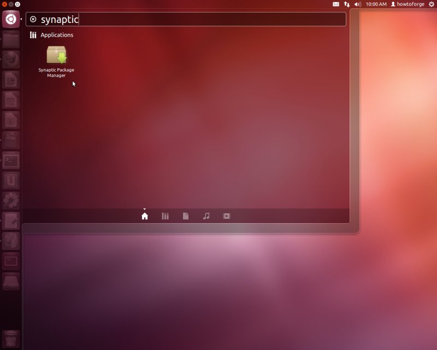The height and width of the screenshot is (350, 437).
Task: Open the text editor launcher icon
Action: point(11,221)
